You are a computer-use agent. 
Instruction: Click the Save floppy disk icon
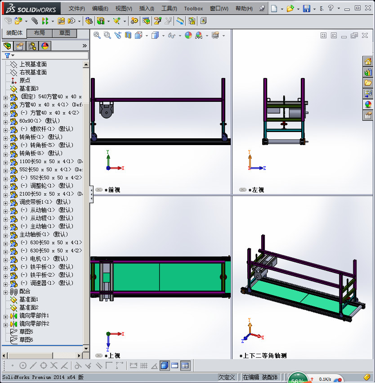click(307, 9)
